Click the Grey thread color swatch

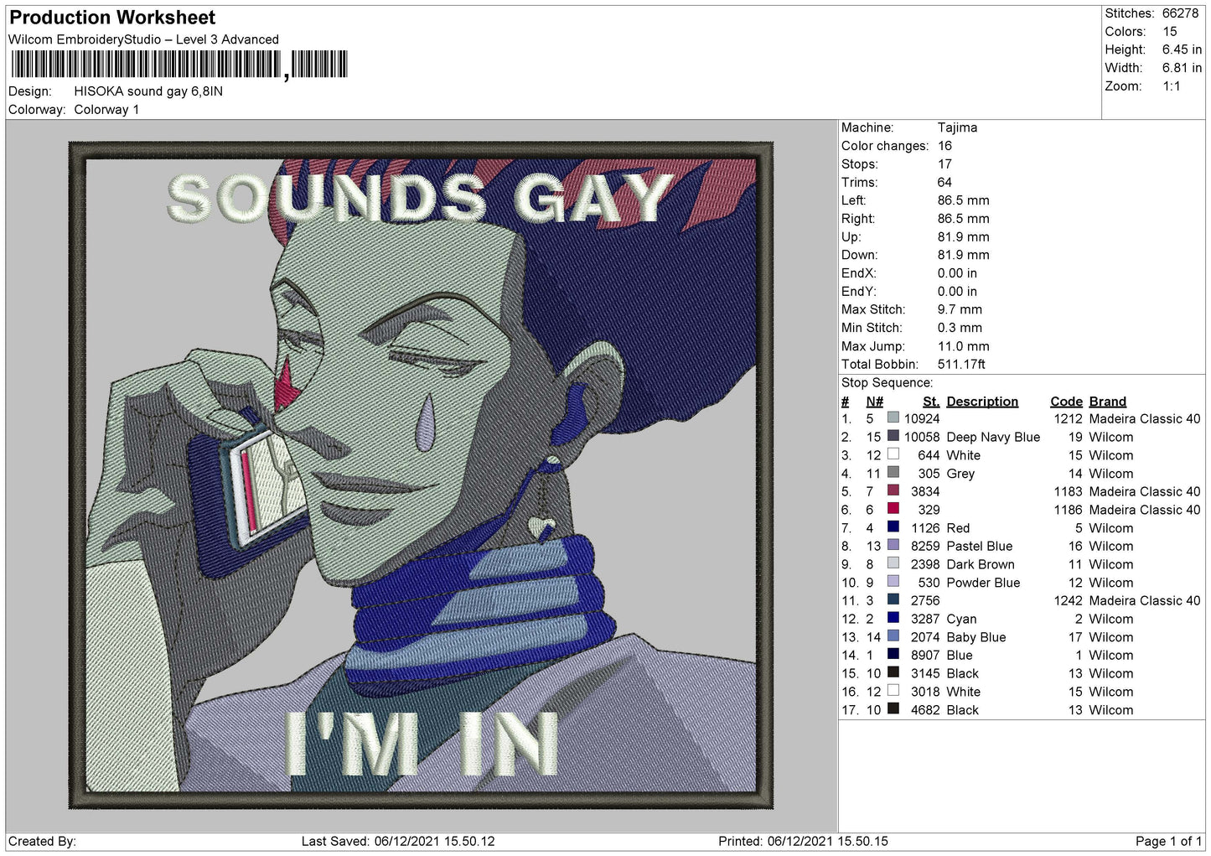(893, 473)
